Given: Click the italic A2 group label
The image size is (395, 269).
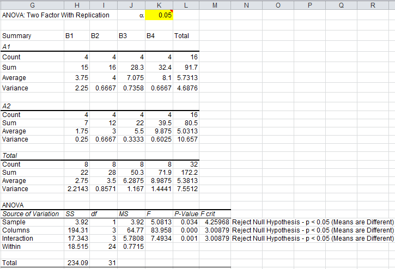Looking at the screenshot, I should pyautogui.click(x=7, y=105).
